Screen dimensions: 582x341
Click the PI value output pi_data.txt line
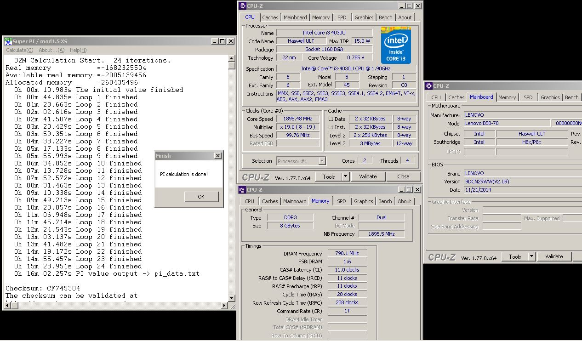coord(107,273)
